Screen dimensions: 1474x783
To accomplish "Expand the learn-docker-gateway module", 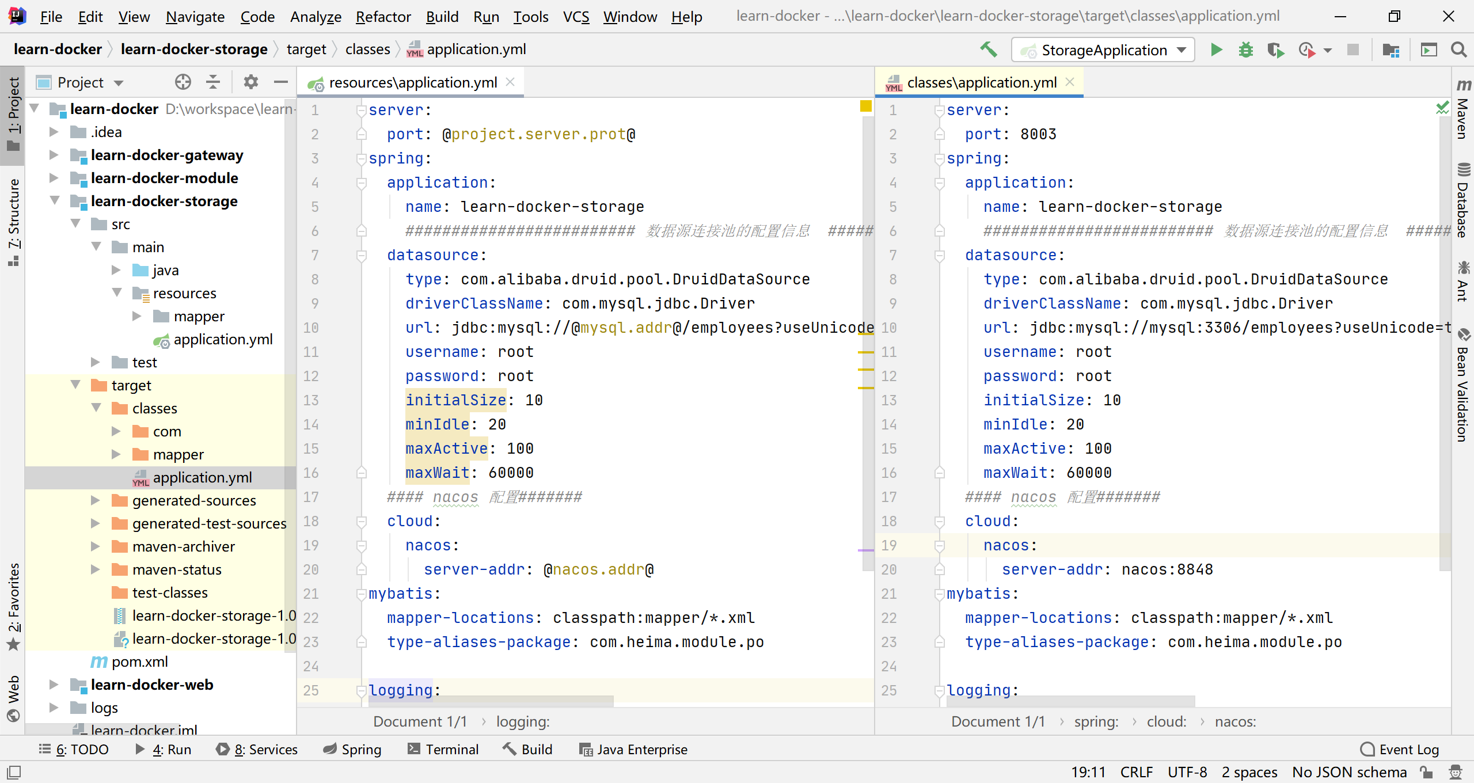I will pos(54,155).
